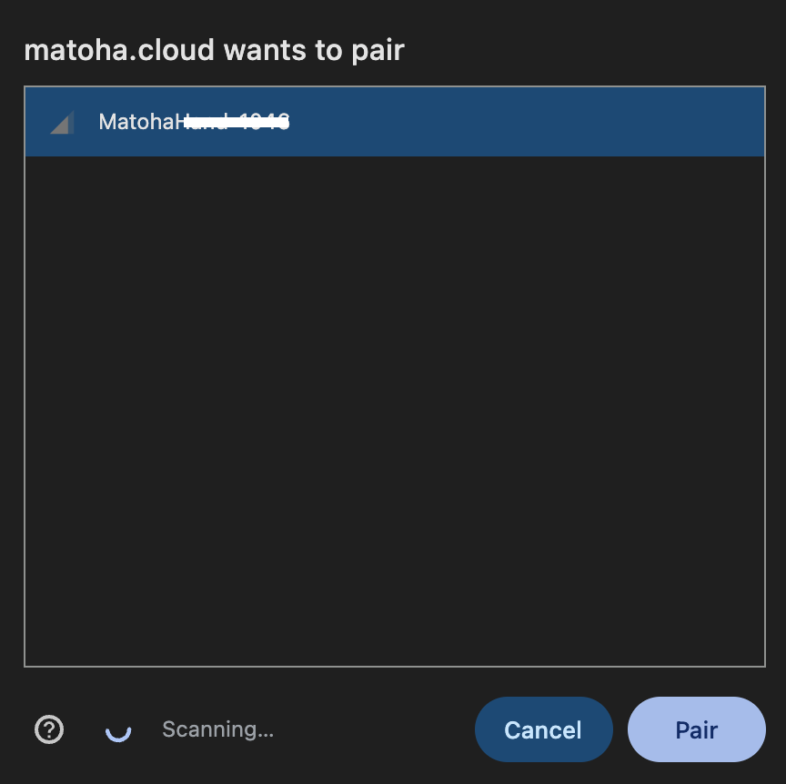Viewport: 786px width, 784px height.
Task: Click the scanning spinner icon
Action: (118, 729)
